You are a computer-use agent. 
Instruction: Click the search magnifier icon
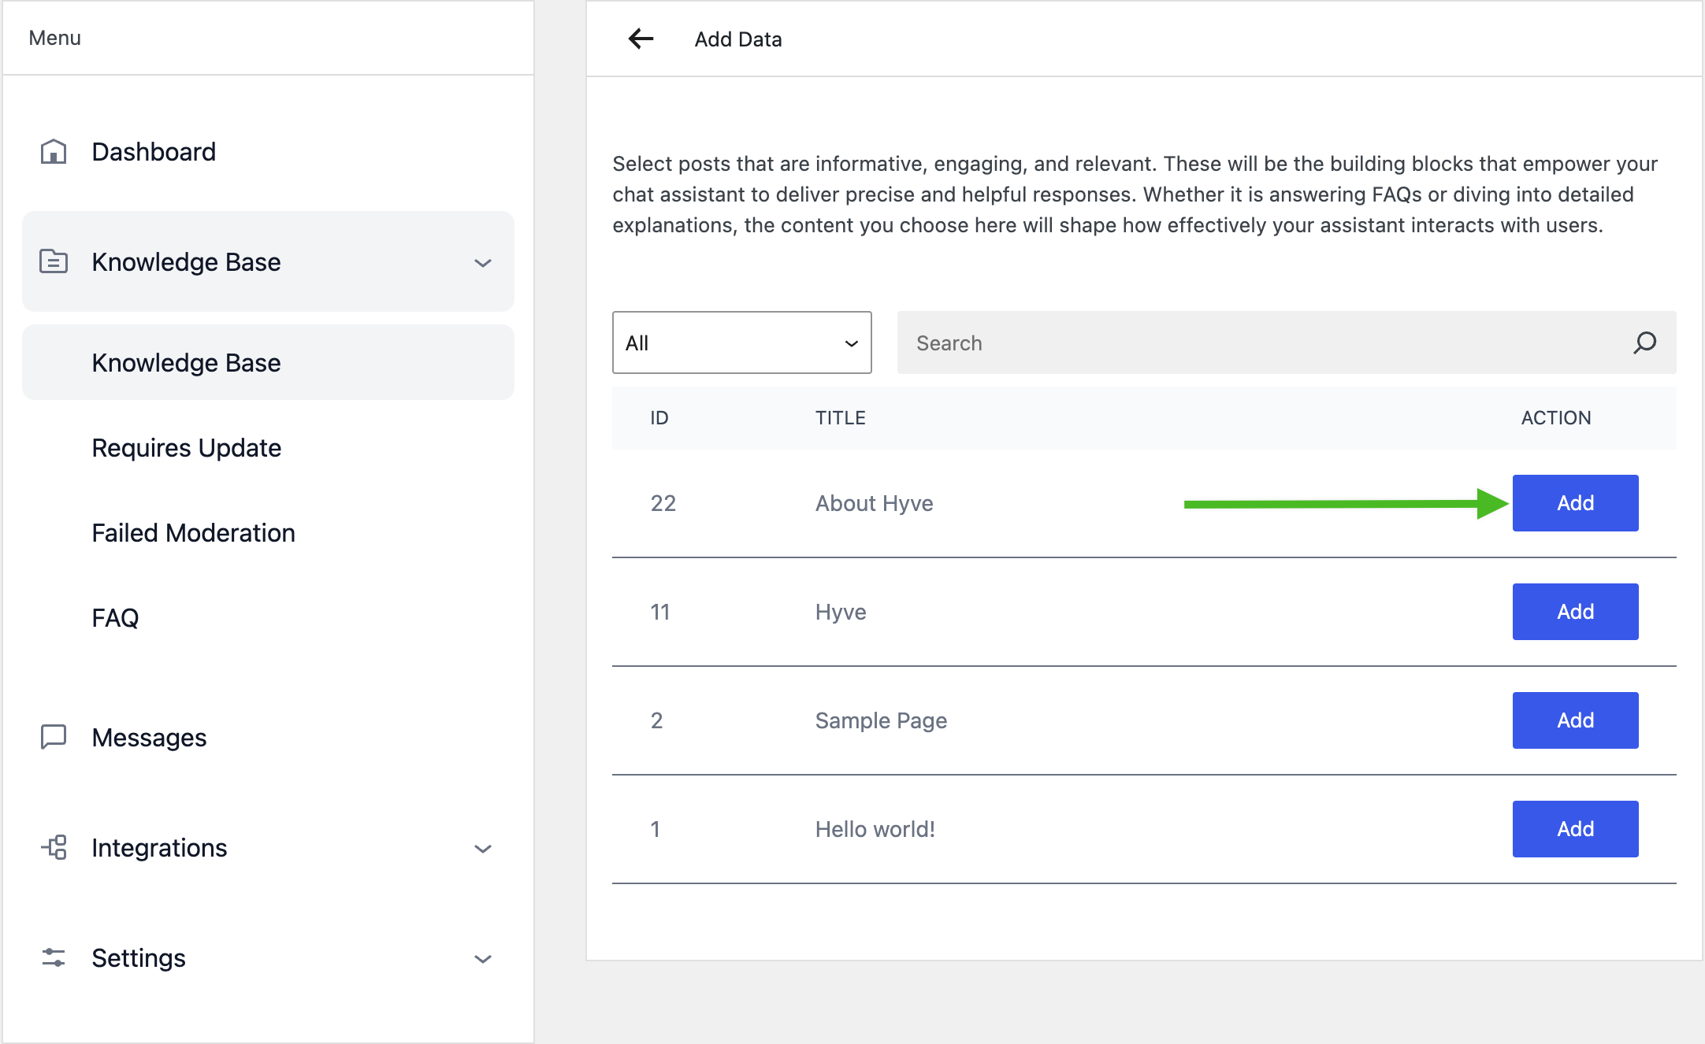pyautogui.click(x=1644, y=342)
